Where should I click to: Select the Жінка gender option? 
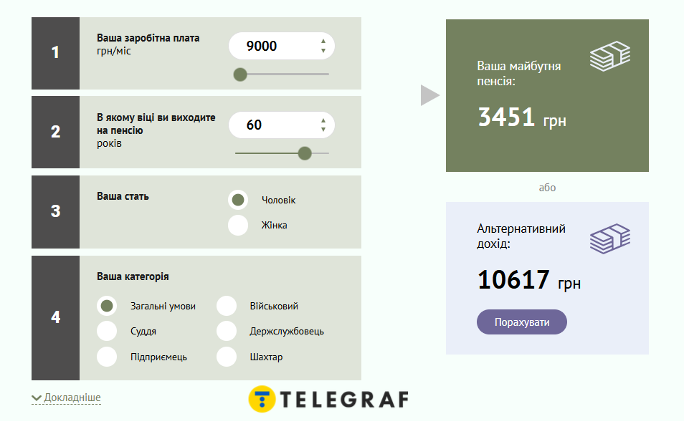tap(238, 225)
